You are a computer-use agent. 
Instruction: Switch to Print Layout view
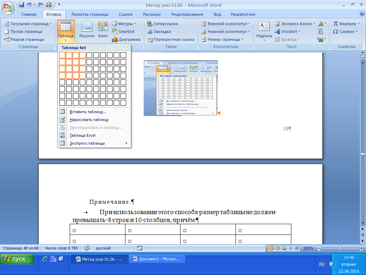(x=271, y=248)
